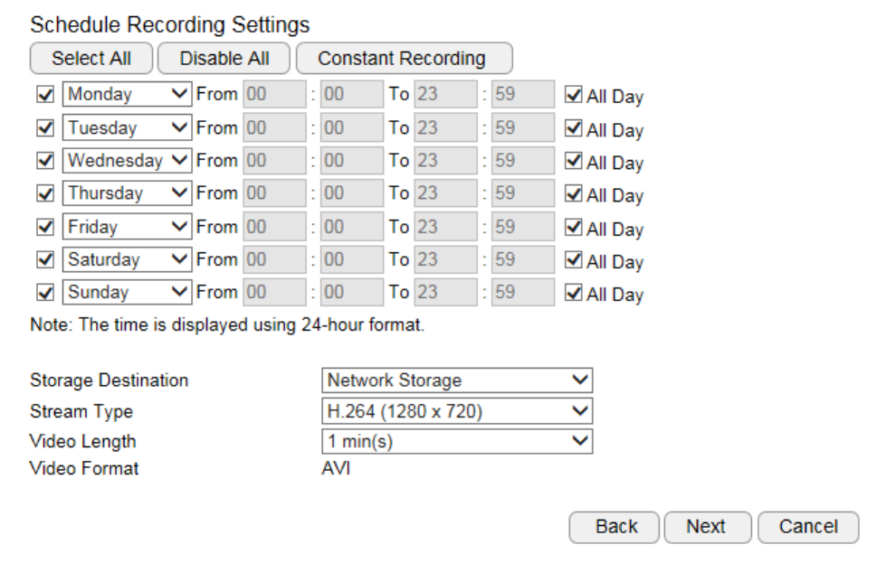Screen dimensions: 876x582
Task: Open the Storage Destination dropdown
Action: pyautogui.click(x=457, y=380)
